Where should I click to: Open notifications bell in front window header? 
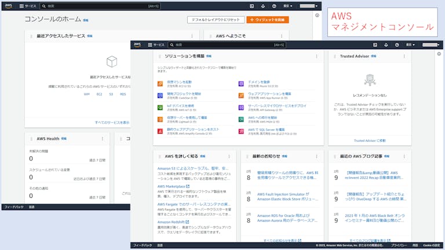[386, 45]
